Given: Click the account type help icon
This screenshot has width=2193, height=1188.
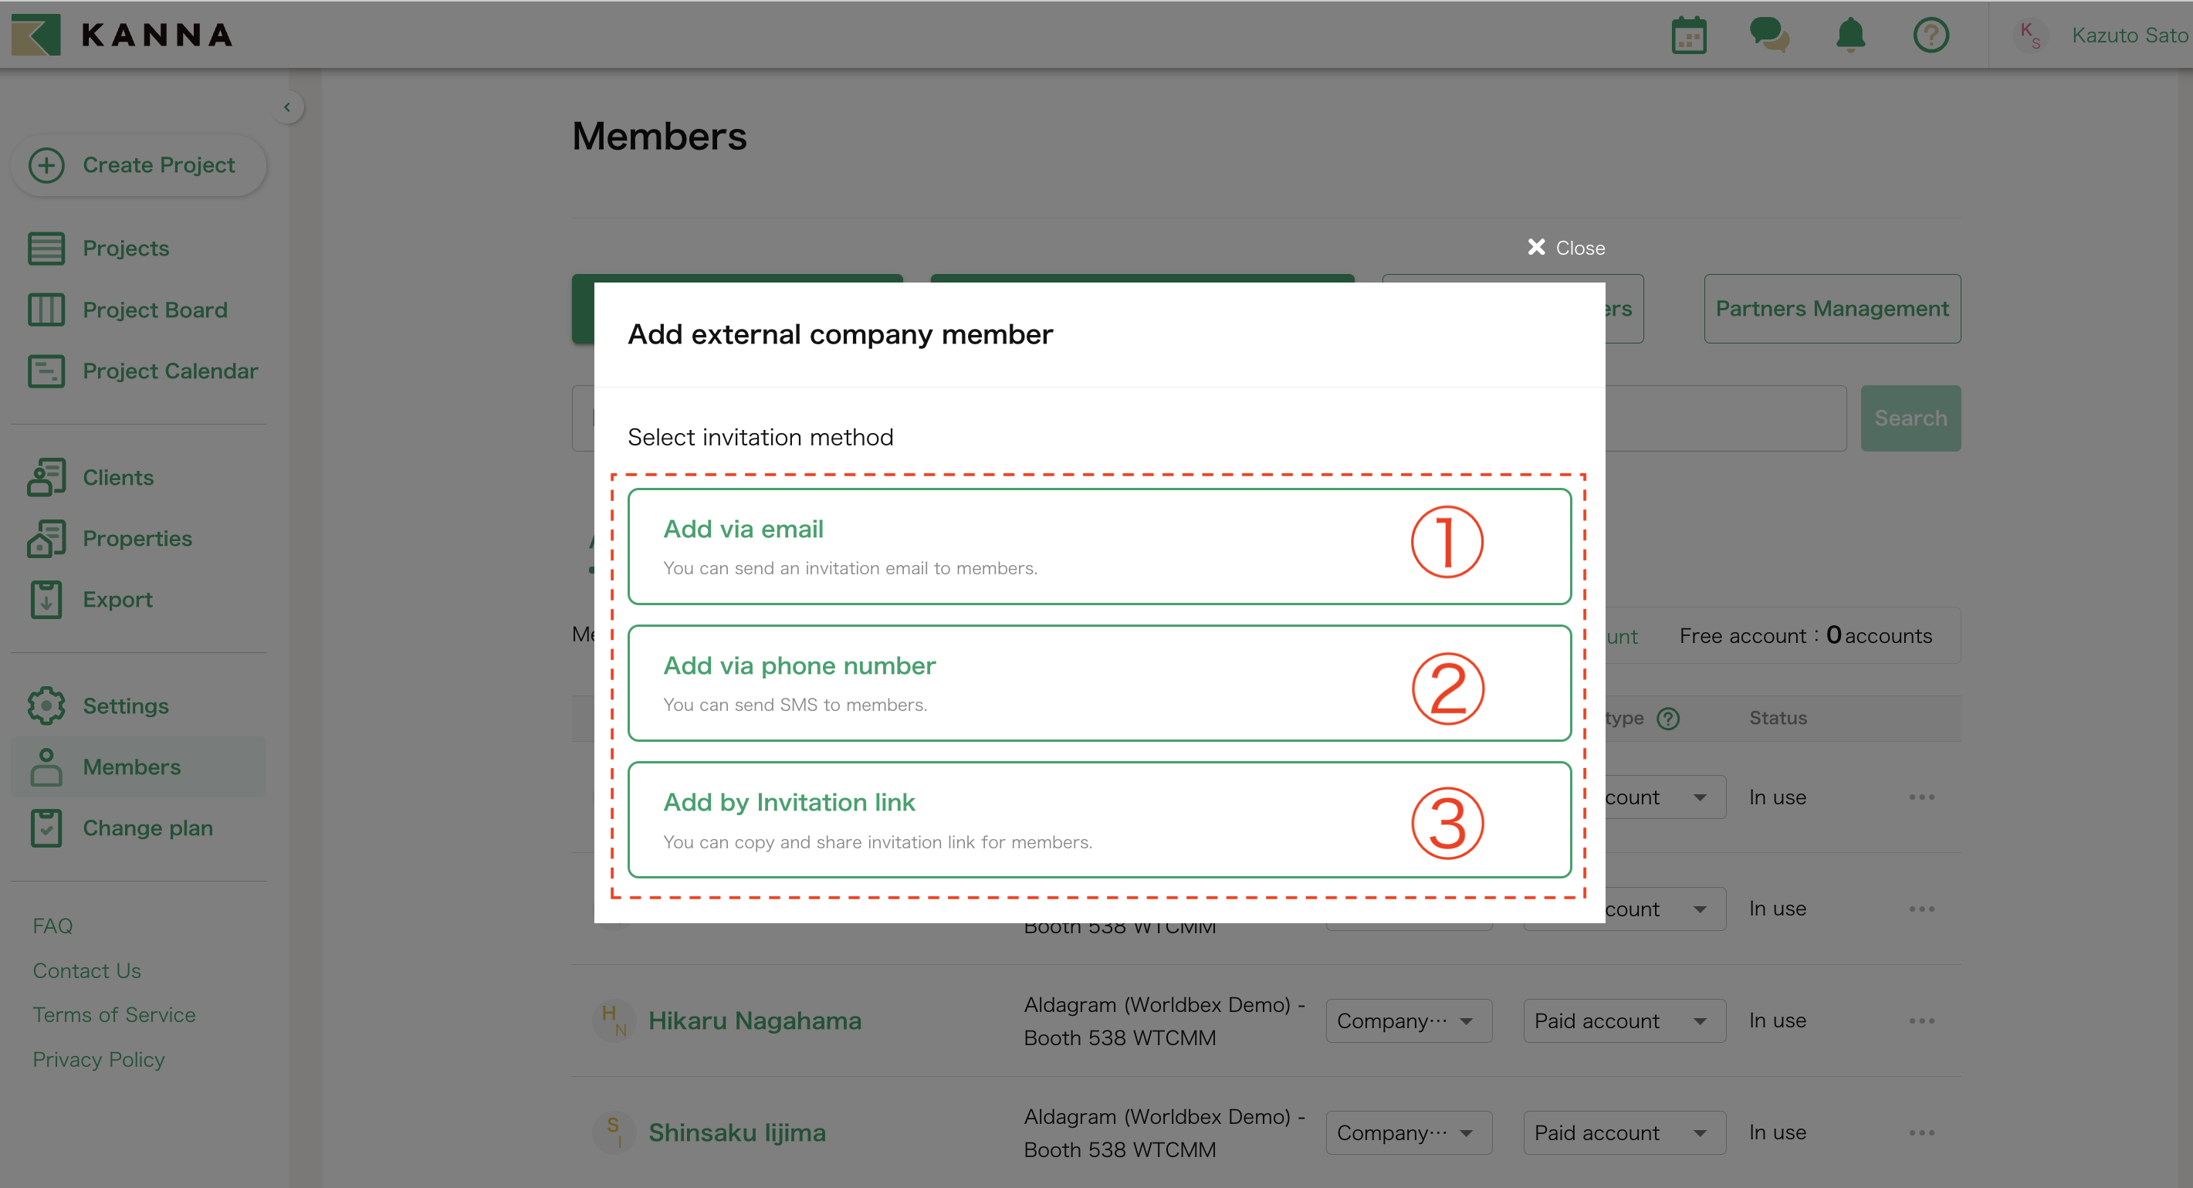Looking at the screenshot, I should (1668, 719).
